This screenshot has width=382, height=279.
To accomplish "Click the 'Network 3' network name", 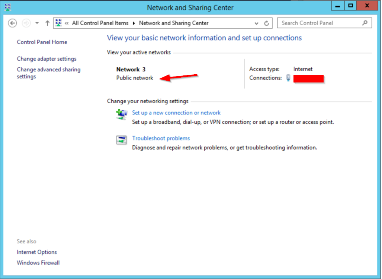I will coord(131,69).
